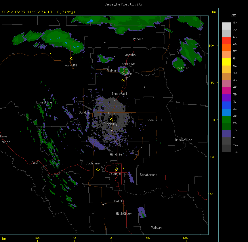Click the -30 value on the dBZ scale
This screenshot has width=248, height=242.
(236, 152)
